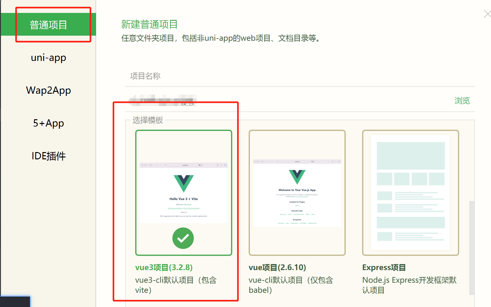Click 浏览 to browse for folder
This screenshot has height=307, width=491.
point(462,101)
